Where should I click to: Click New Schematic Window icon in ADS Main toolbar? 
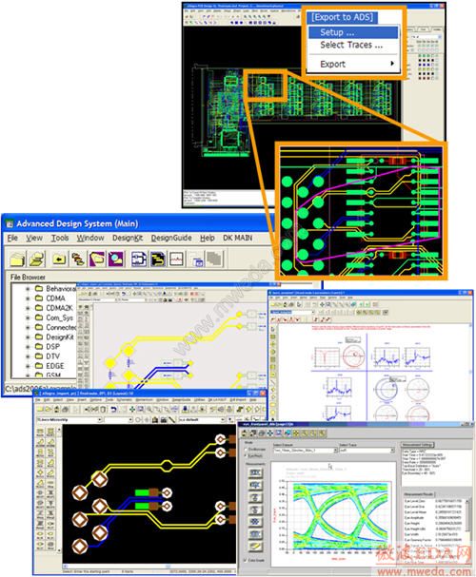[x=139, y=259]
